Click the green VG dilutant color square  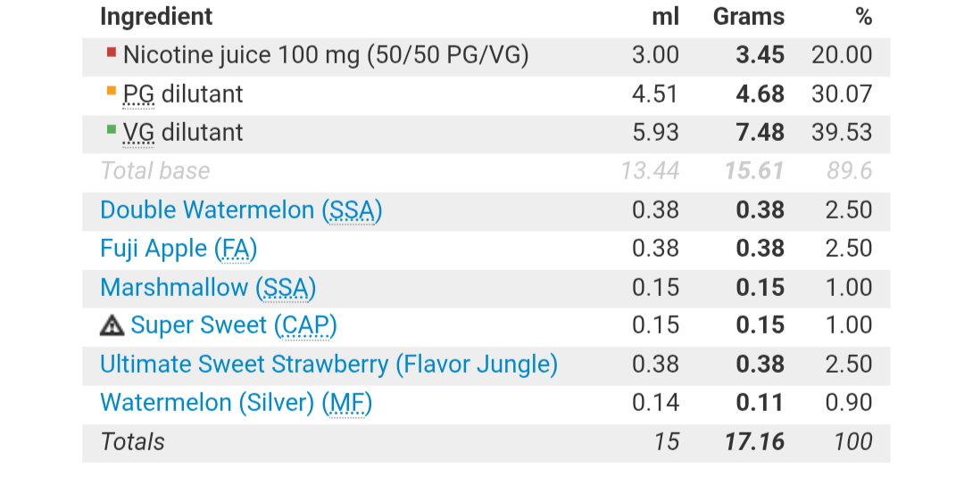click(x=111, y=129)
